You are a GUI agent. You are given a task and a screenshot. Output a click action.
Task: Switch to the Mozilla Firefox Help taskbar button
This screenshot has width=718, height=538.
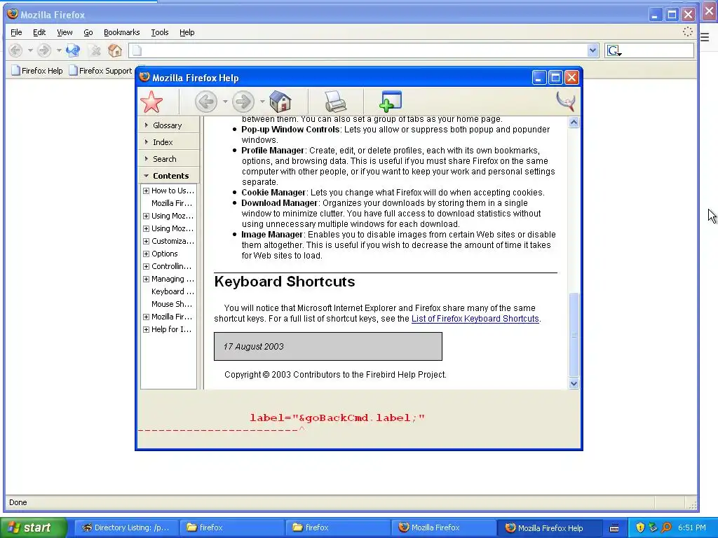pyautogui.click(x=548, y=527)
